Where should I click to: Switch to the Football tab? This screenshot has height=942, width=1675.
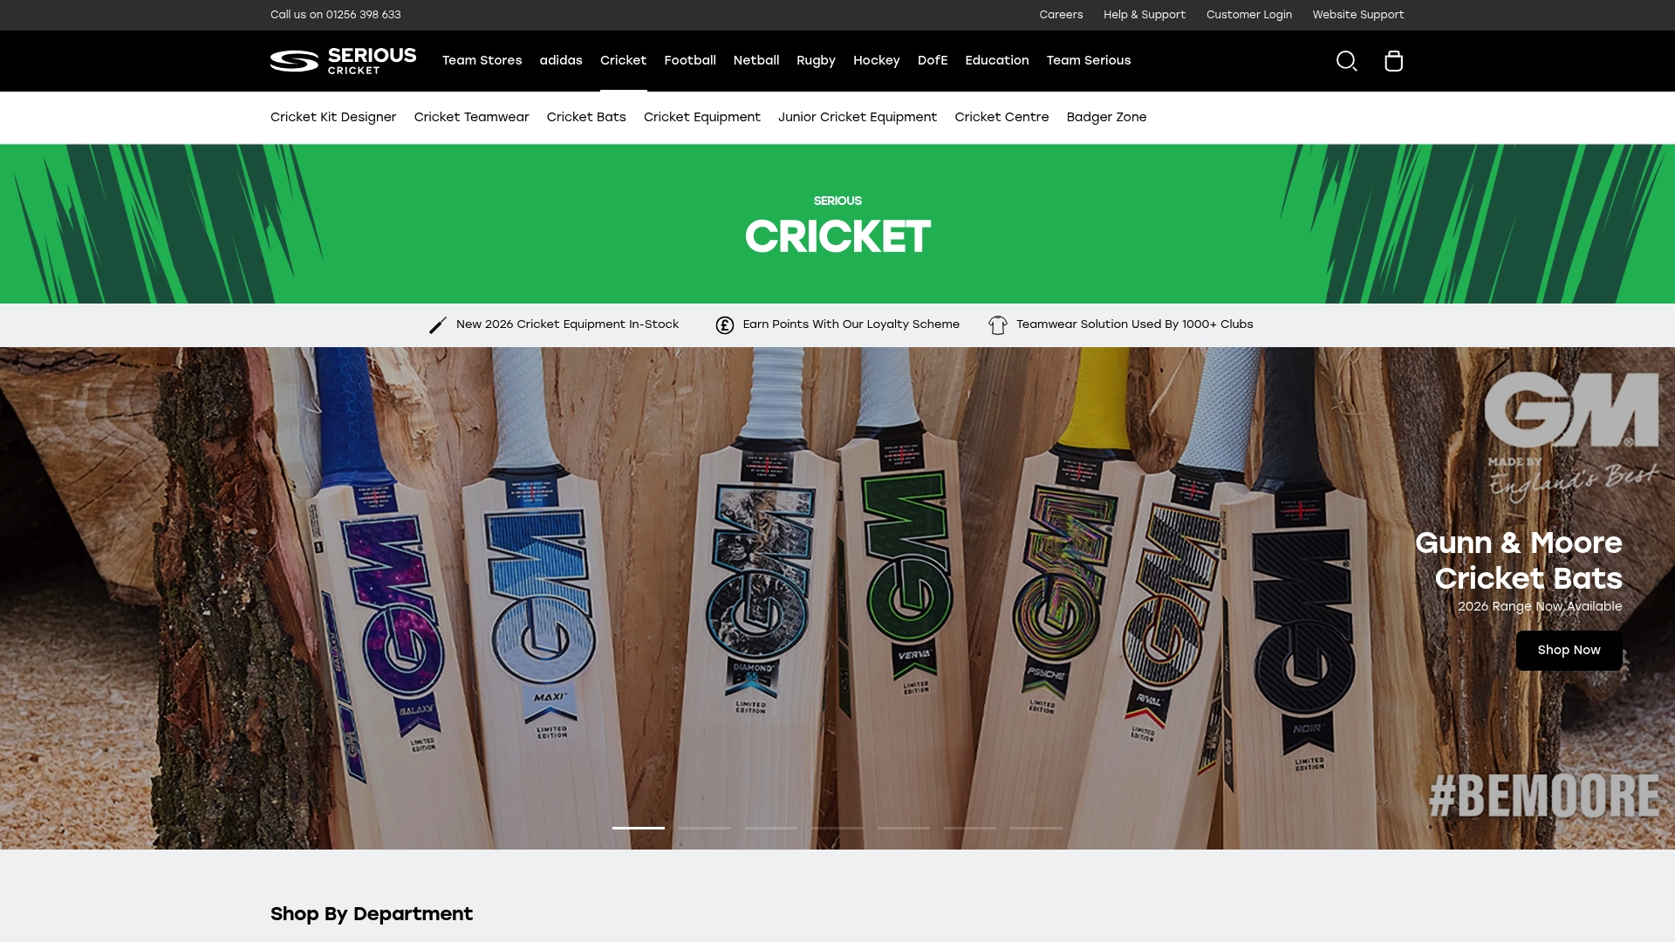coord(689,60)
